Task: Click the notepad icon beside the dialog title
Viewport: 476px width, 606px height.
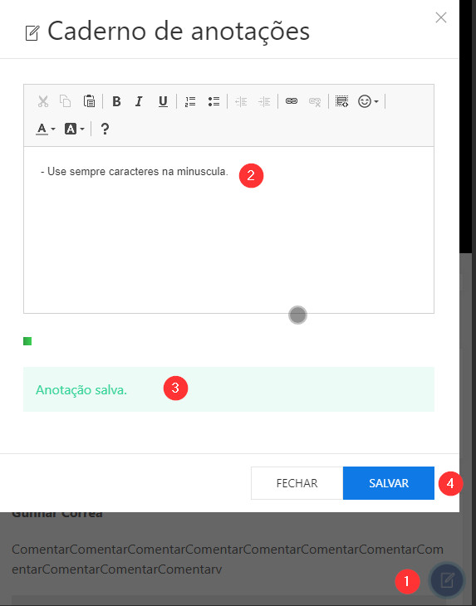Action: click(x=32, y=33)
